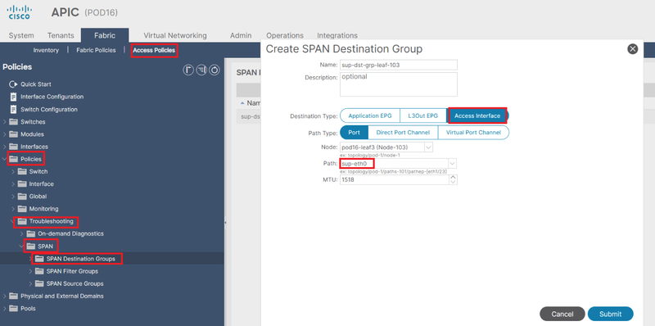Image resolution: width=655 pixels, height=326 pixels.
Task: Expand the Interface subfolder arrow
Action: (13, 184)
